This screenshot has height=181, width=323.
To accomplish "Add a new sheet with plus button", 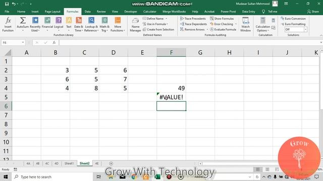I will (x=111, y=163).
